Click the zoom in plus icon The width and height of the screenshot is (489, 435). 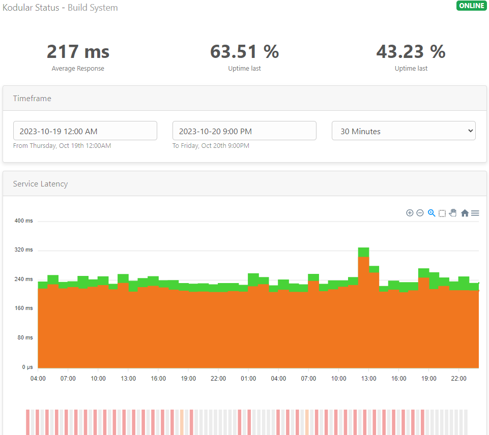[410, 213]
